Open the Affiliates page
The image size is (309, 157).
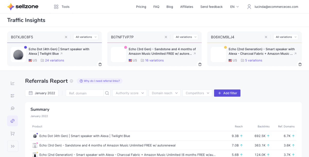pos(187,7)
